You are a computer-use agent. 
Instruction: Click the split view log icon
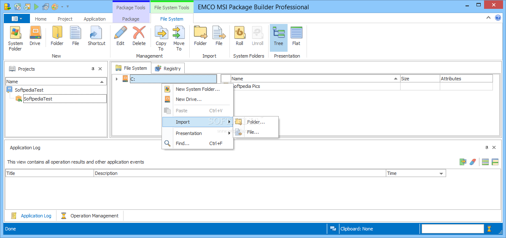495,162
